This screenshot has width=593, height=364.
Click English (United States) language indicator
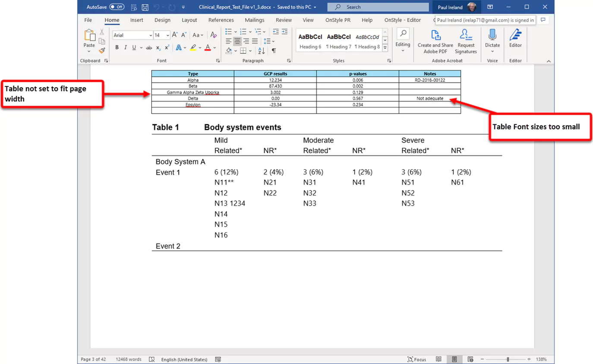(x=184, y=359)
